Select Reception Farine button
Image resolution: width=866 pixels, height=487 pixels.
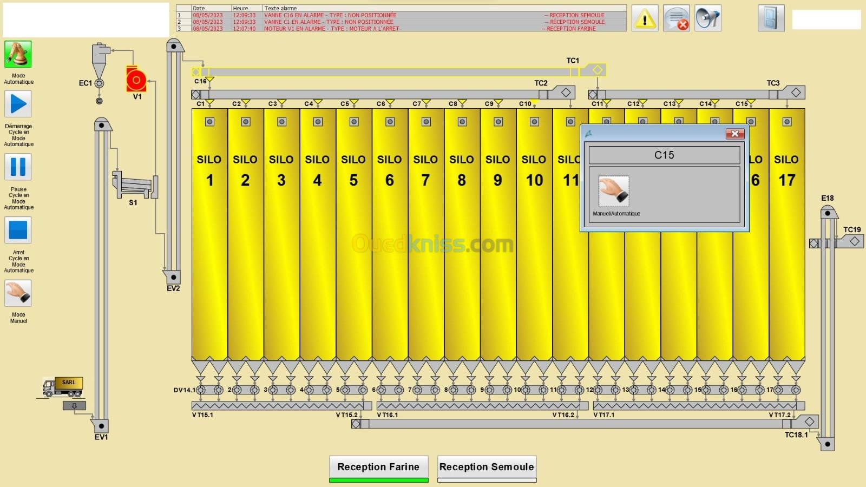tap(378, 468)
